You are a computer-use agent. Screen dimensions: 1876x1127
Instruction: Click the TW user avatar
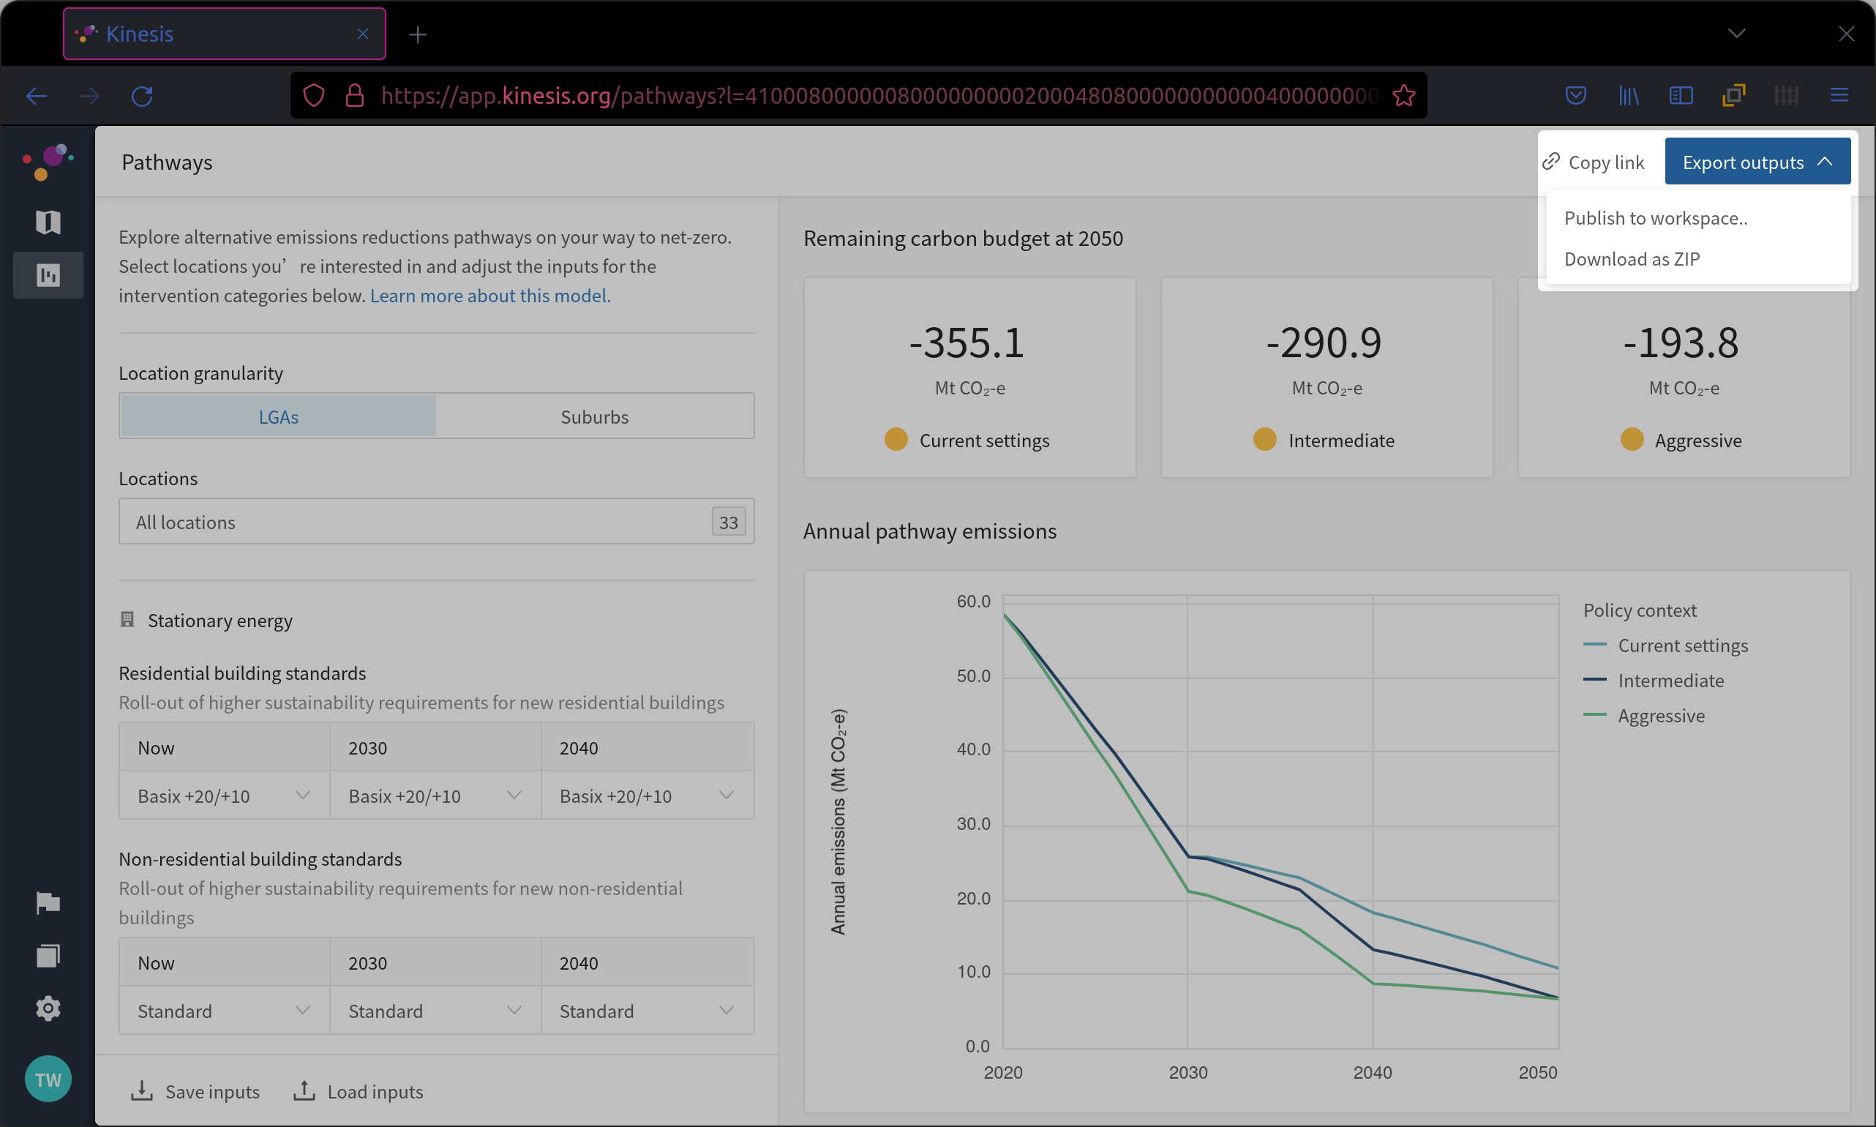tap(48, 1079)
